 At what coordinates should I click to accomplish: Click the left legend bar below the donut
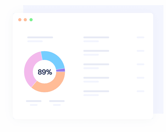[x=34, y=101]
